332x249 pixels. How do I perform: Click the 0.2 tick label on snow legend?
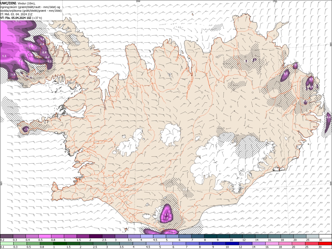(2, 240)
